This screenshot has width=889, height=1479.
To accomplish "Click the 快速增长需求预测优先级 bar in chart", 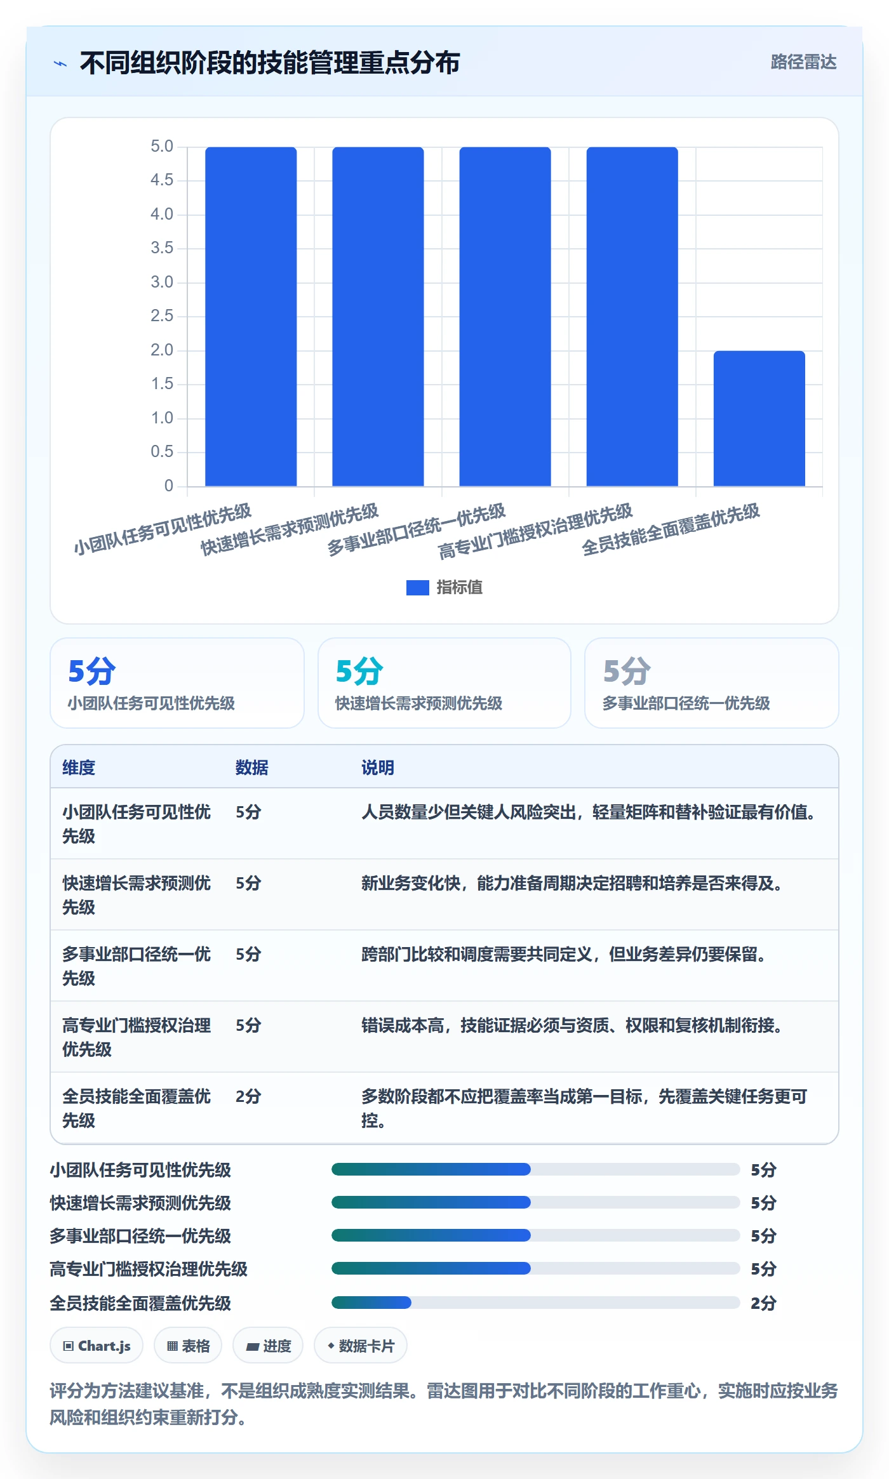I will (378, 317).
